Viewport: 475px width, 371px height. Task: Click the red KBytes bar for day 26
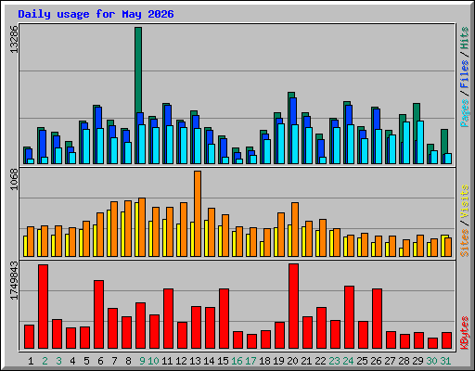[377, 318]
